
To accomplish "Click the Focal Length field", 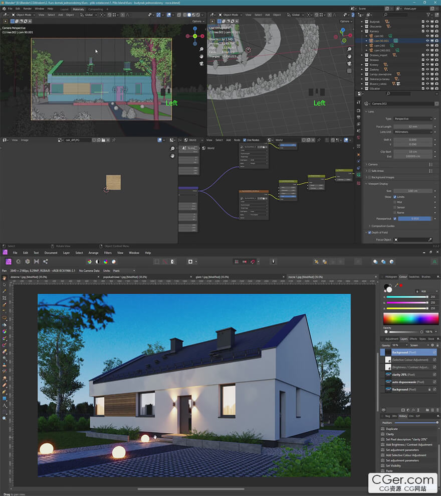I will pos(412,127).
